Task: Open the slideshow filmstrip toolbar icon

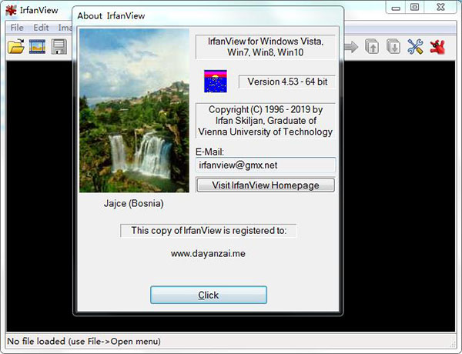Action: click(37, 46)
